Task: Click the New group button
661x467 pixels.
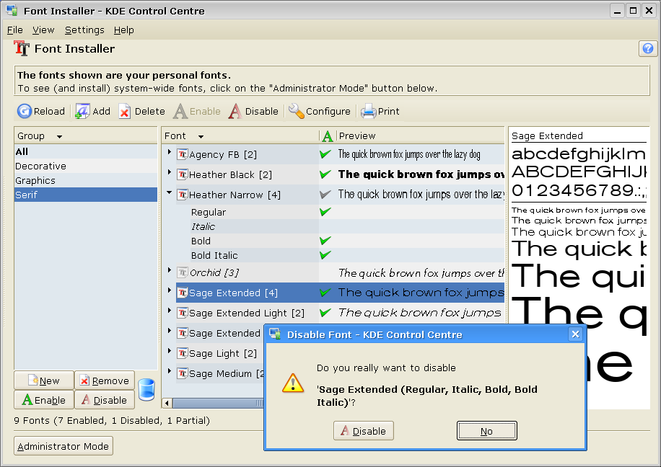Action: 44,381
